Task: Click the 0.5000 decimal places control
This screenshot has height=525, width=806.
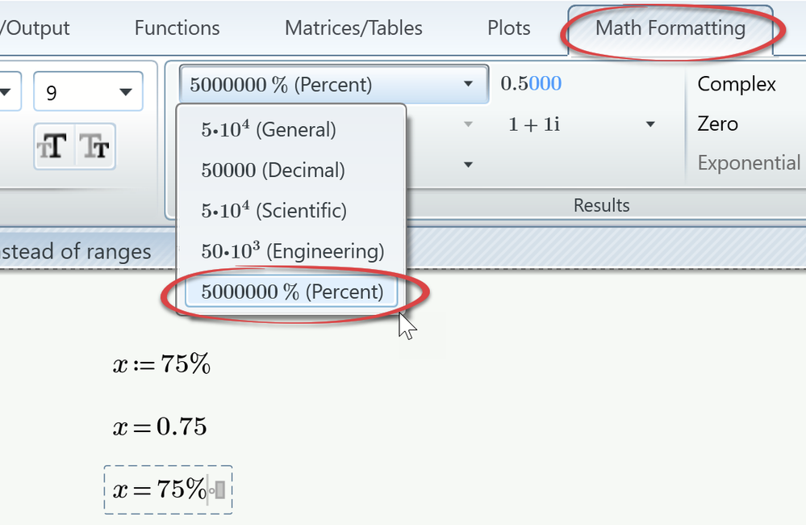Action: (x=531, y=84)
